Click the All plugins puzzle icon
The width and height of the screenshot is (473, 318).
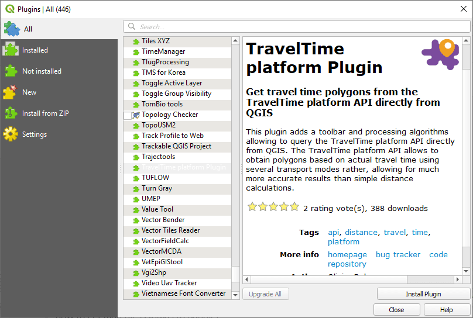[11, 29]
